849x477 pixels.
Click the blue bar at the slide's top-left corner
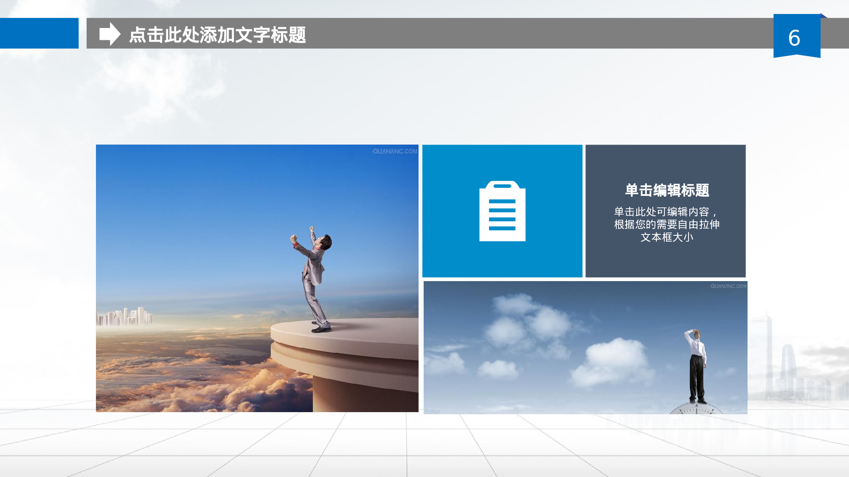(x=38, y=34)
